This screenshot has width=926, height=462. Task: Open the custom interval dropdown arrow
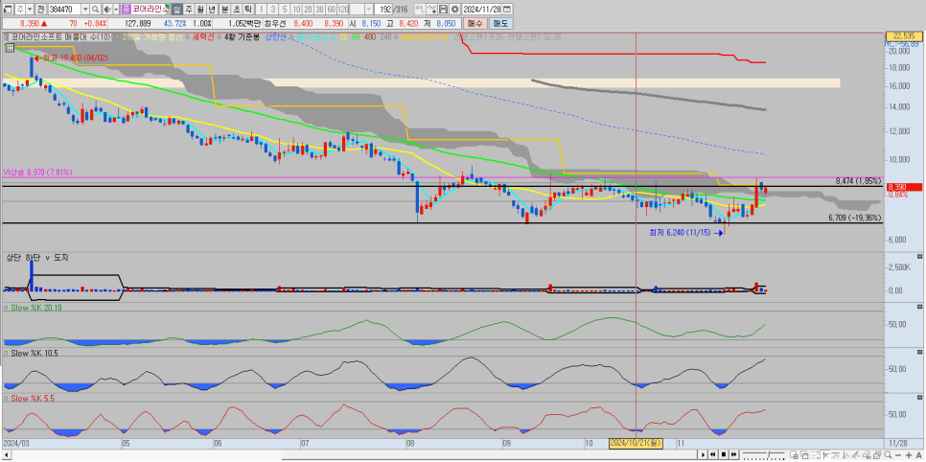[369, 10]
